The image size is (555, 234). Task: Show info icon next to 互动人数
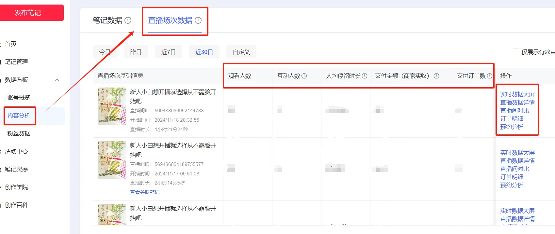(x=304, y=76)
